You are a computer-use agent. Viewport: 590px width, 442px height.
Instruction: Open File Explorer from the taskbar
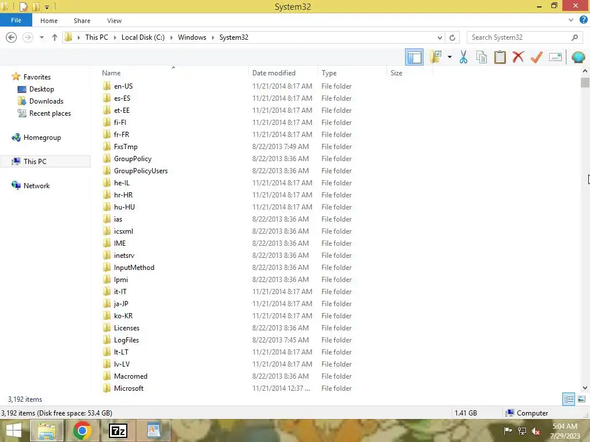(x=46, y=430)
